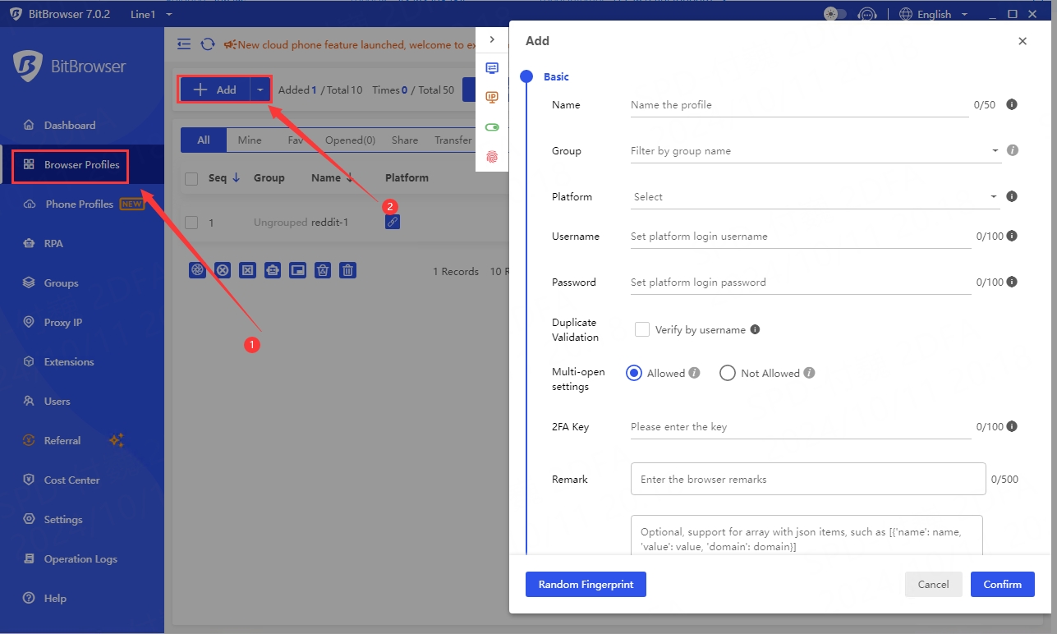Expand the Platform select dropdown
1057x634 pixels.
tap(815, 197)
